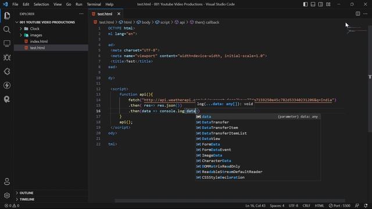Open notifications bell in status bar
This screenshot has height=209, width=372.
pyautogui.click(x=366, y=206)
